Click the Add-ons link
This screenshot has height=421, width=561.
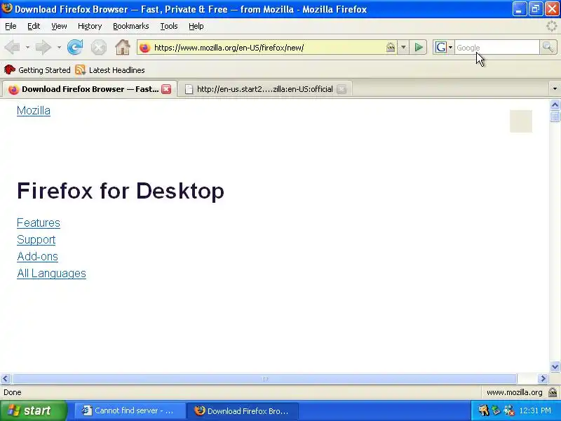(37, 257)
